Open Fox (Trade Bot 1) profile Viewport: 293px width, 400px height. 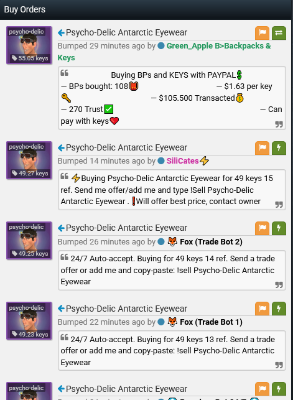point(211,322)
